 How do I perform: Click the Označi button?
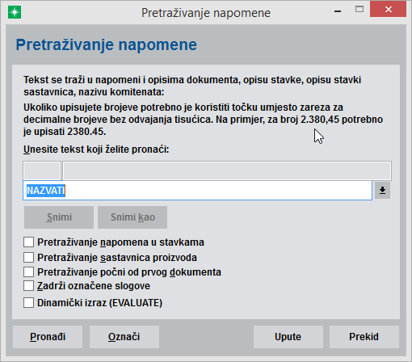click(124, 337)
